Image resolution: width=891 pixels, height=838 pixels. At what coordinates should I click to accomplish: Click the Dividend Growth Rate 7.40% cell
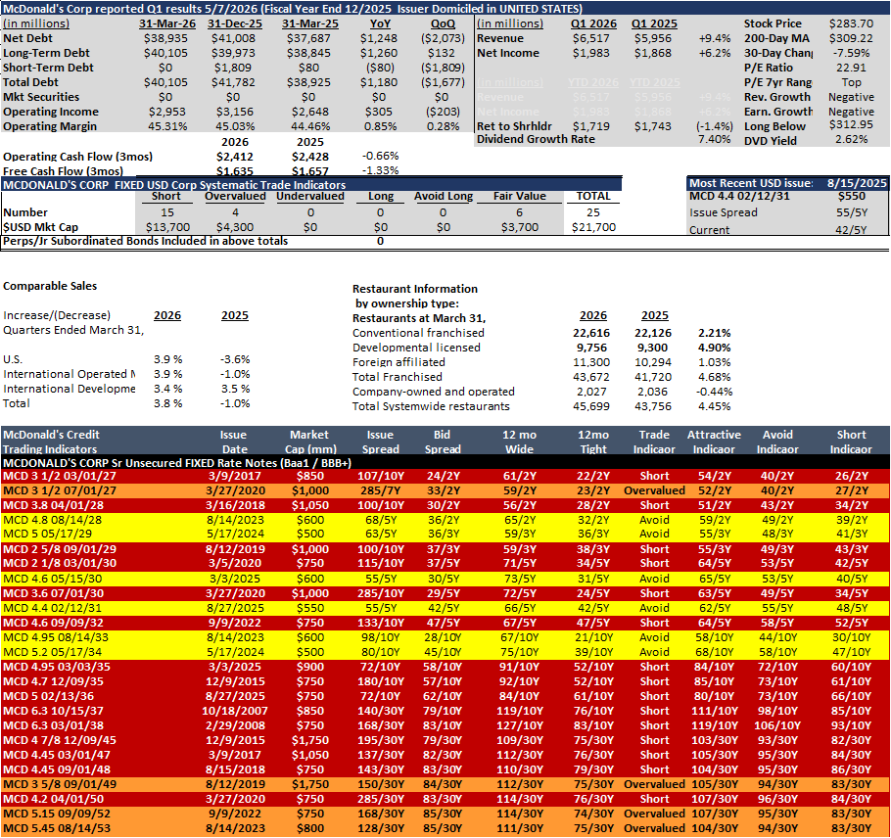click(715, 140)
